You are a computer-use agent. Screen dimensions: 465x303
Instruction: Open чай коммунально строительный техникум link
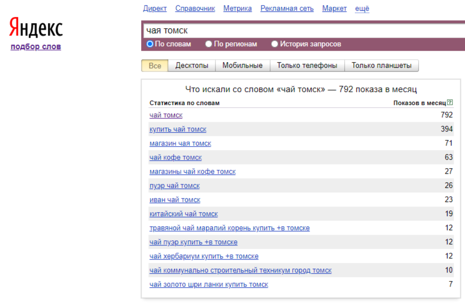(240, 270)
